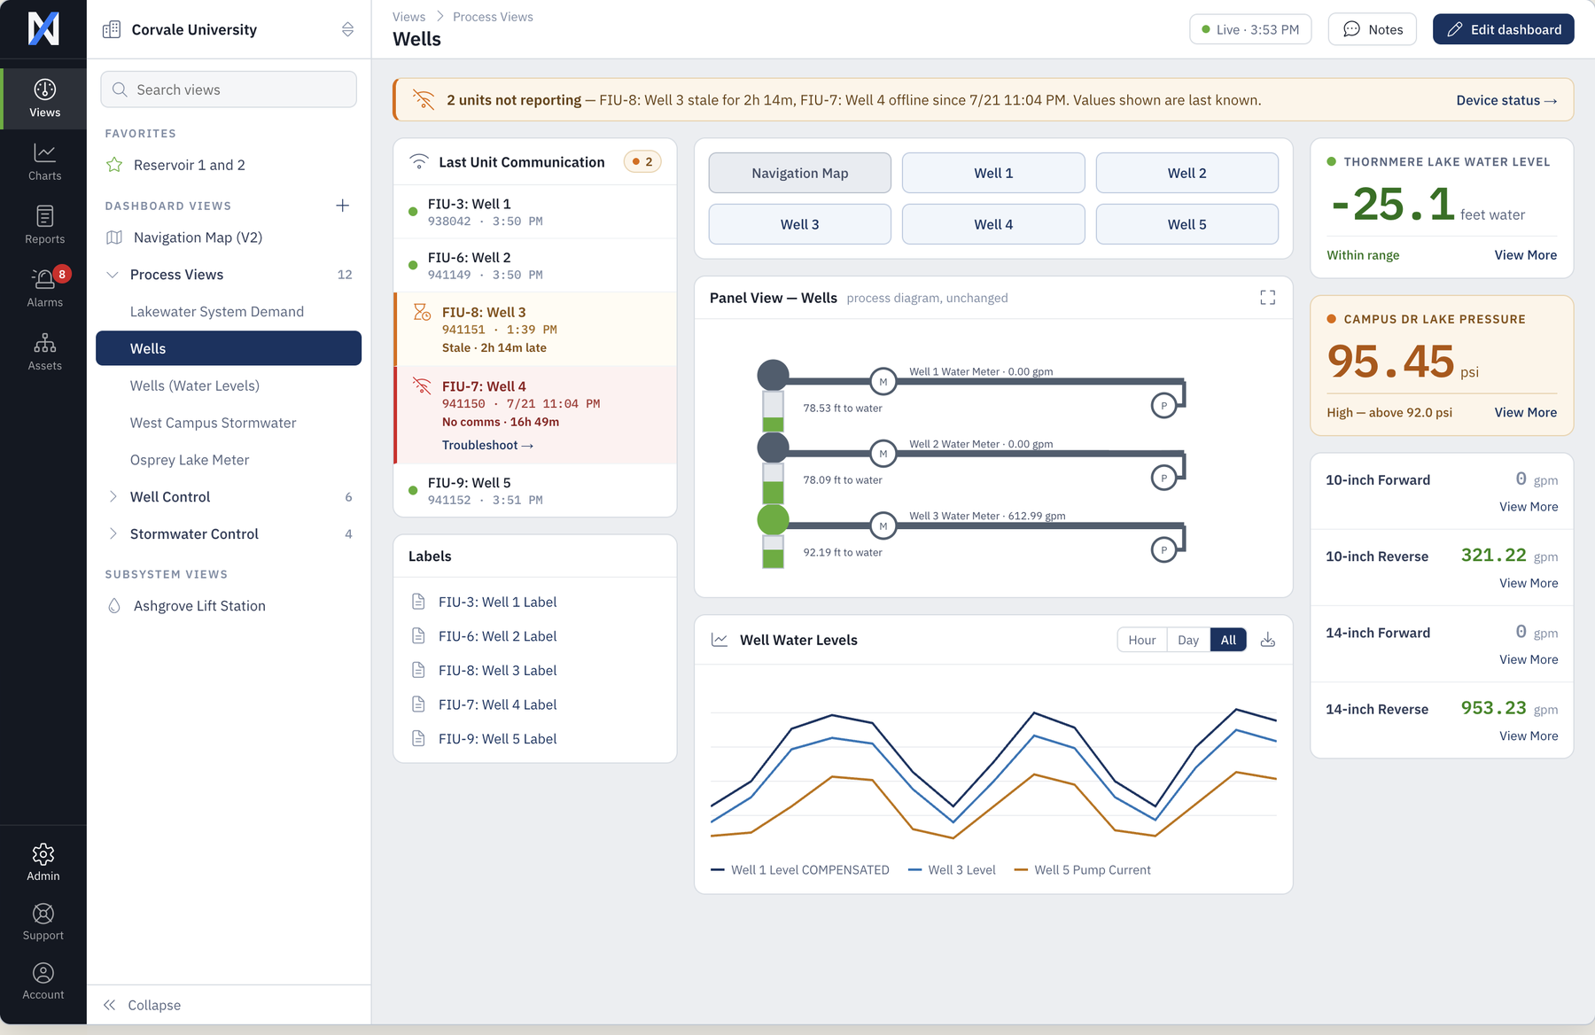
Task: Follow Device status link in warning banner
Action: tap(1506, 100)
